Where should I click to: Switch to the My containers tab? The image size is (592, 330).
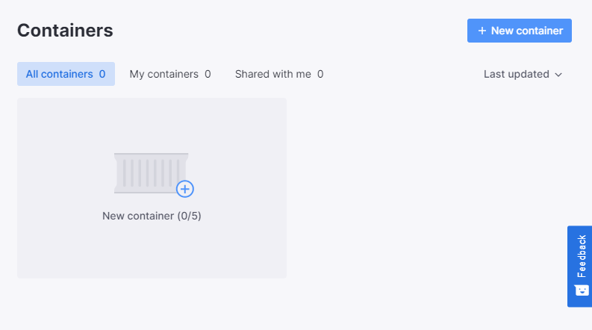click(x=170, y=74)
